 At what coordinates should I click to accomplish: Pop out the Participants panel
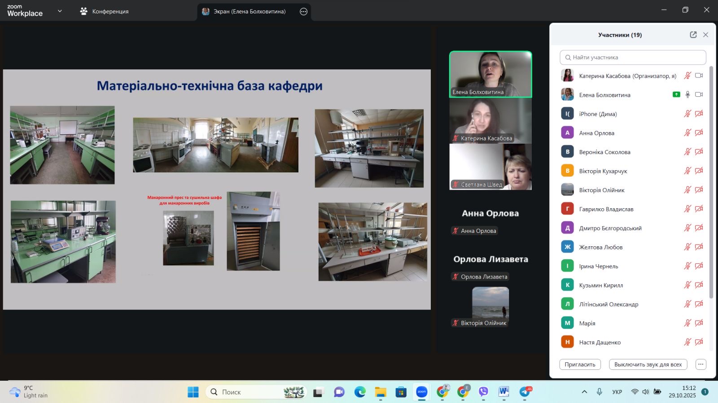tap(693, 35)
